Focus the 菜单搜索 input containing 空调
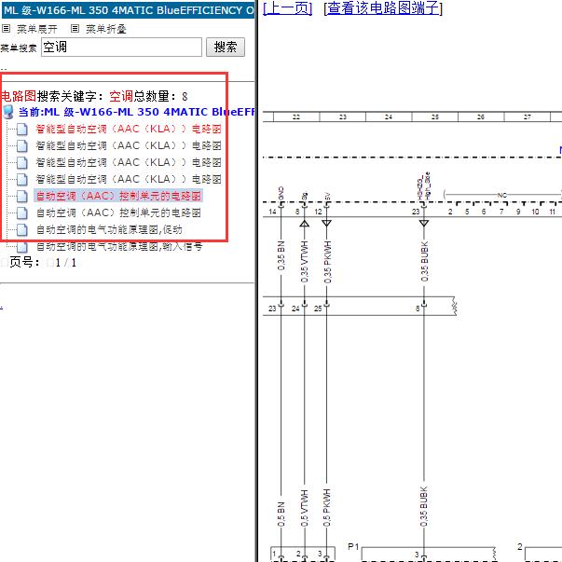562x562 pixels. [x=121, y=47]
